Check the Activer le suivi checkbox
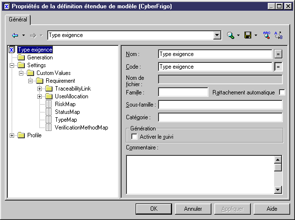Image resolution: width=295 pixels, height=220 pixels. [x=135, y=137]
